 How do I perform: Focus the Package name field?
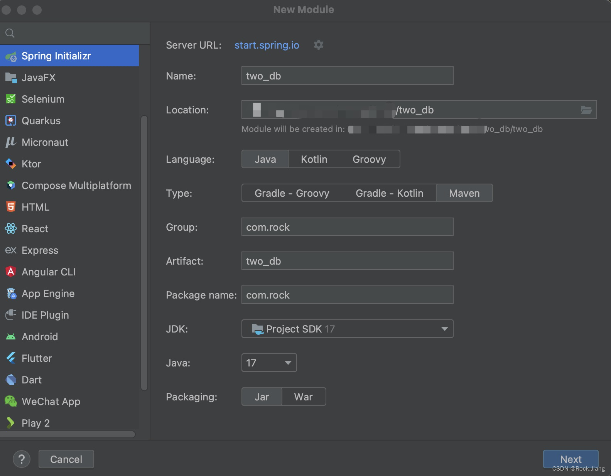click(x=347, y=295)
